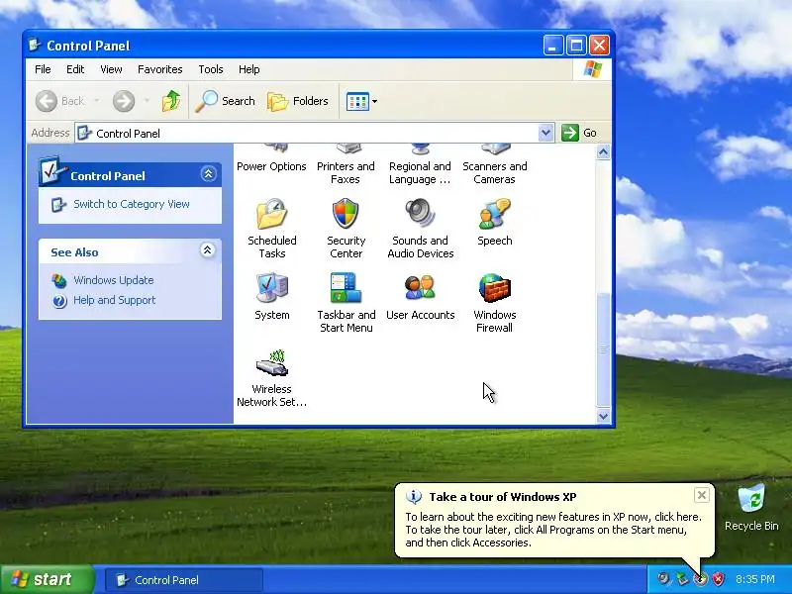Open the Back history dropdown arrow

pos(96,101)
